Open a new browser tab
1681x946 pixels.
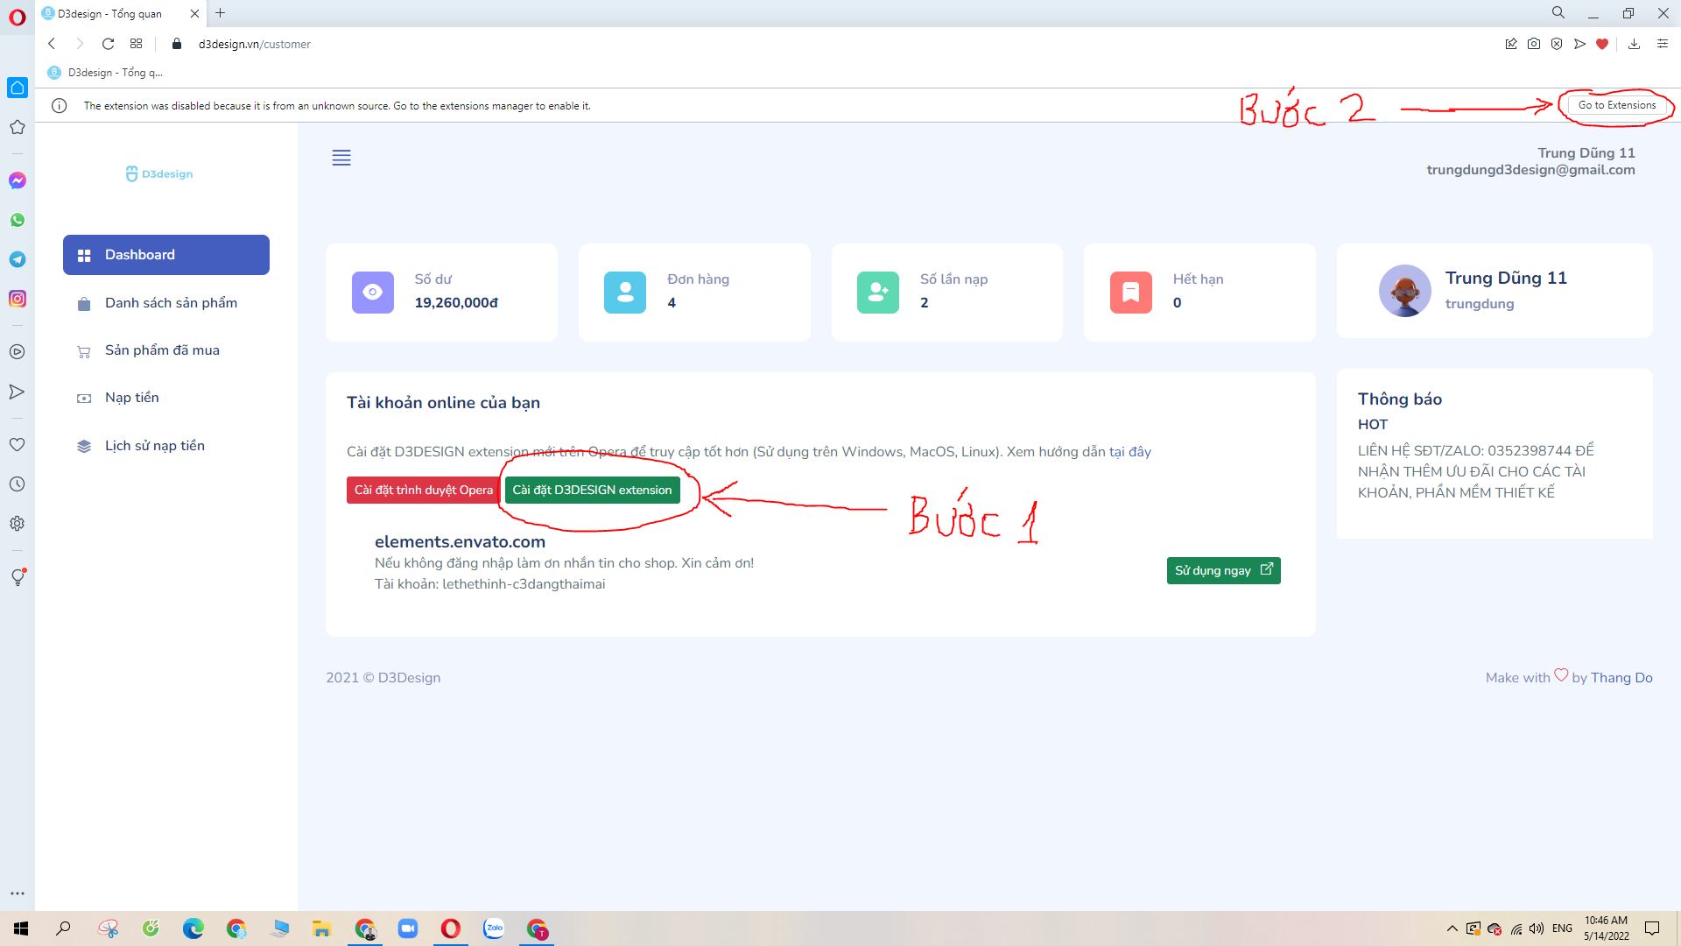[x=221, y=13]
